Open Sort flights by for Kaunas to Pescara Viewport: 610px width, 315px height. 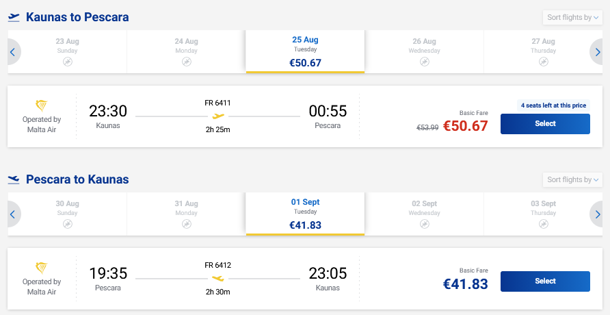point(572,18)
